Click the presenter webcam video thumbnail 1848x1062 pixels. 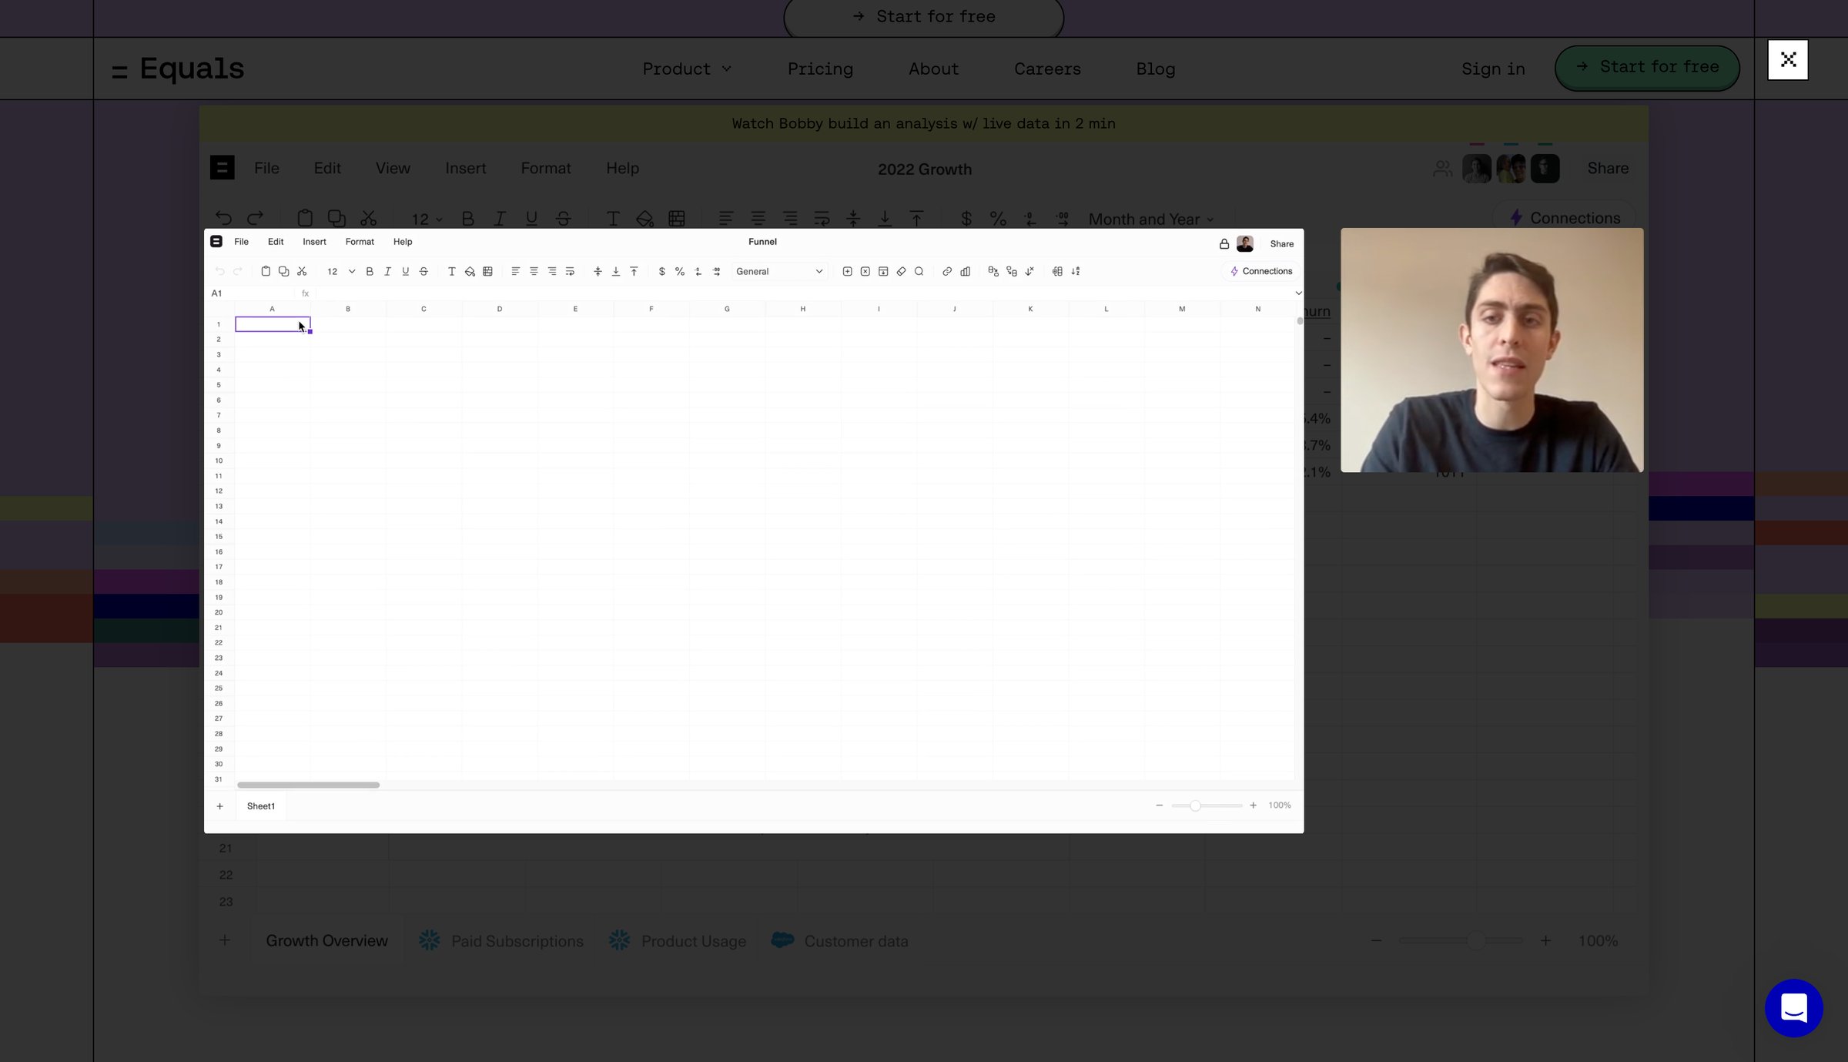1491,350
